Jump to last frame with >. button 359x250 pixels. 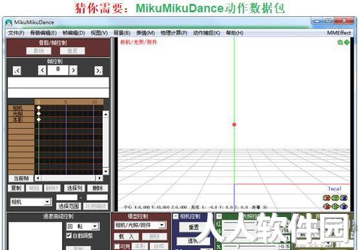(99, 70)
